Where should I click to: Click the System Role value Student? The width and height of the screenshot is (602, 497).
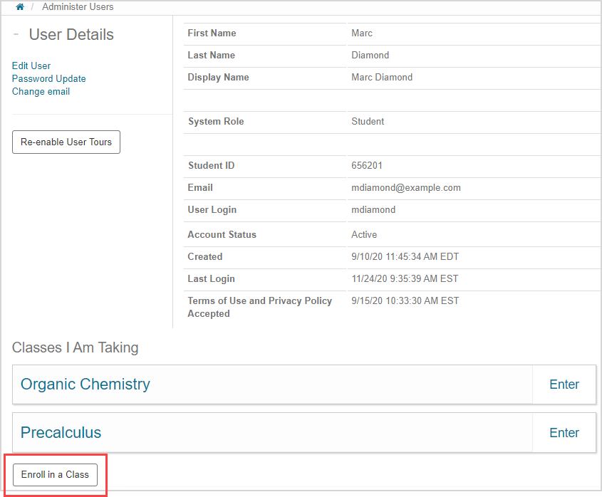click(x=368, y=122)
